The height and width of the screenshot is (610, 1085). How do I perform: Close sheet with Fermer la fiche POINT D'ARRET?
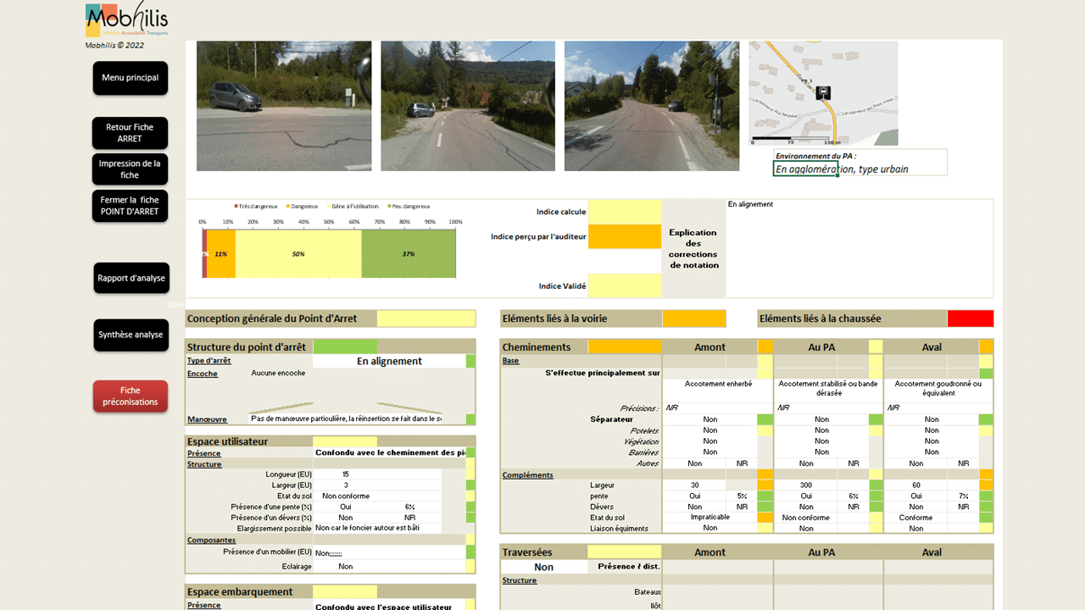pyautogui.click(x=130, y=206)
